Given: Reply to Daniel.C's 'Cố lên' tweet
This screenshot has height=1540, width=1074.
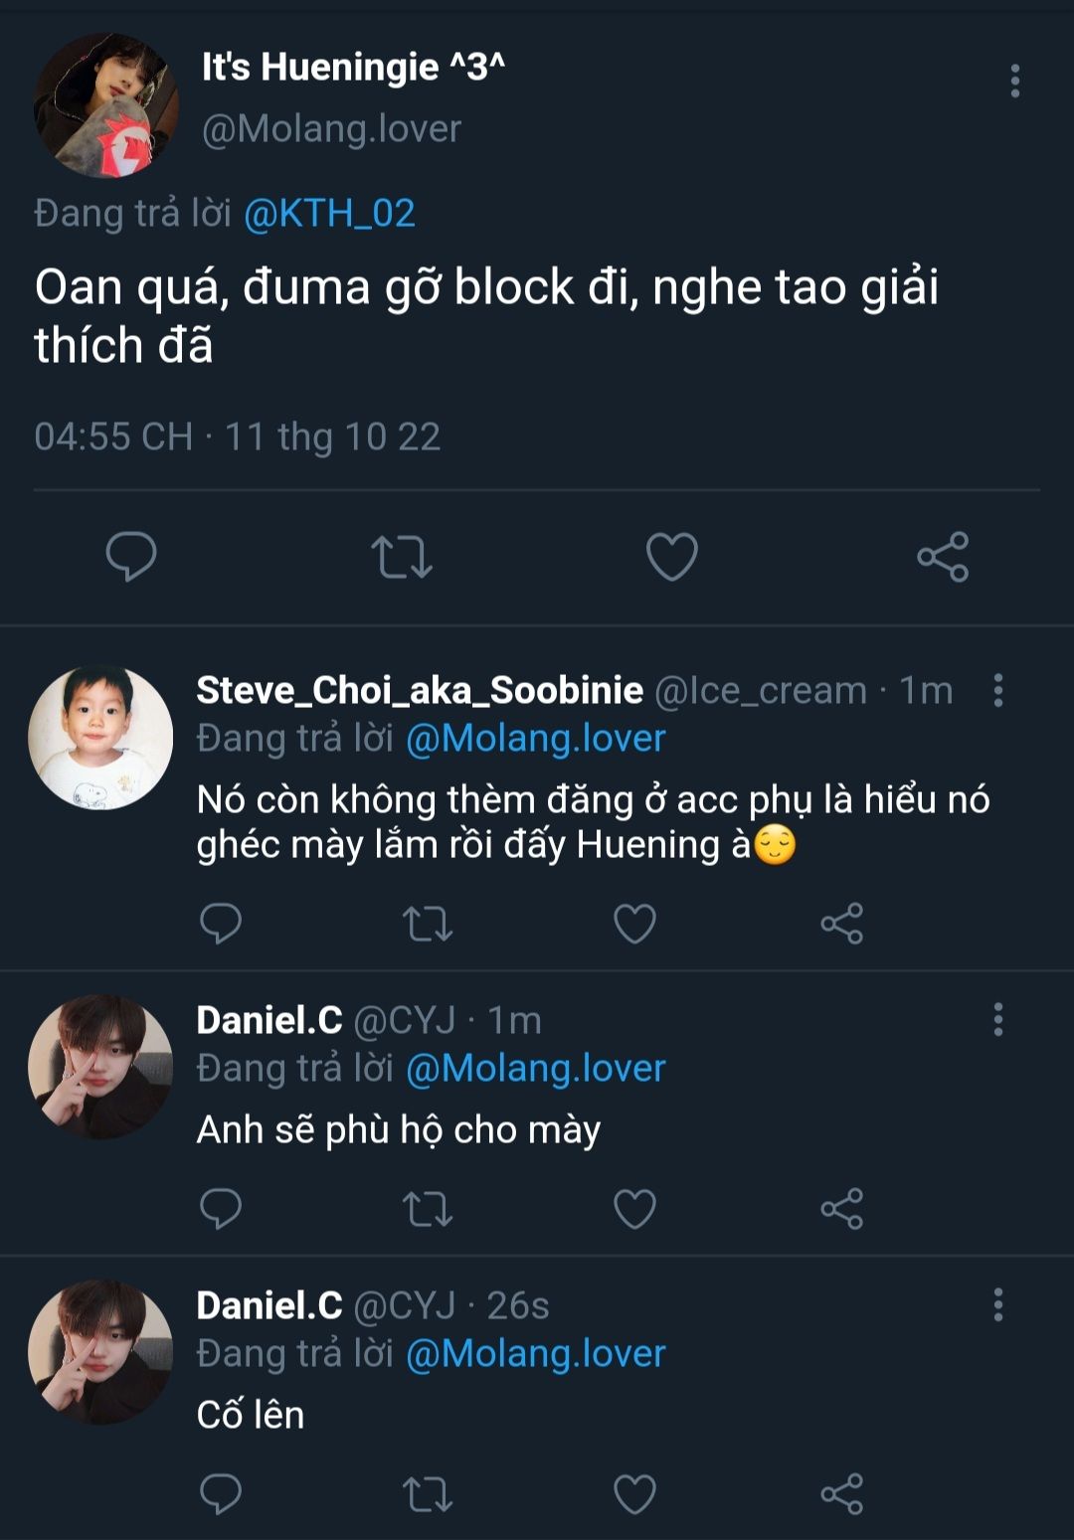Looking at the screenshot, I should (x=221, y=1494).
